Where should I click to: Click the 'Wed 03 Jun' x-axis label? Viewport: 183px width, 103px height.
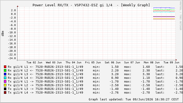[54, 63]
